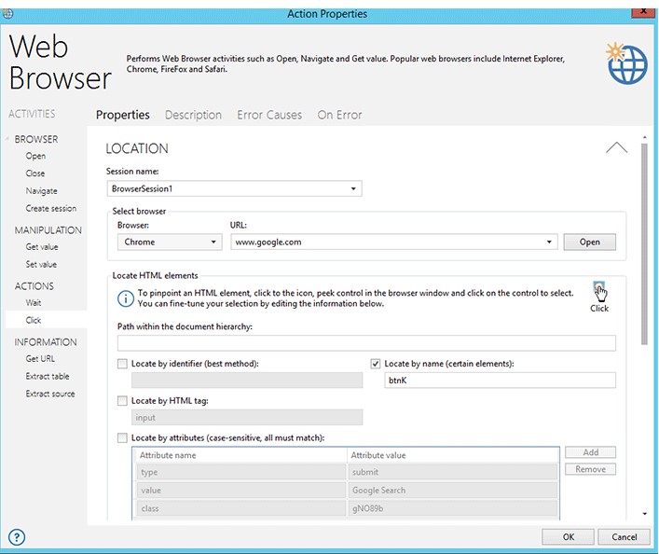Click the 'Attribute name' column header
659x554 pixels.
tap(240, 455)
